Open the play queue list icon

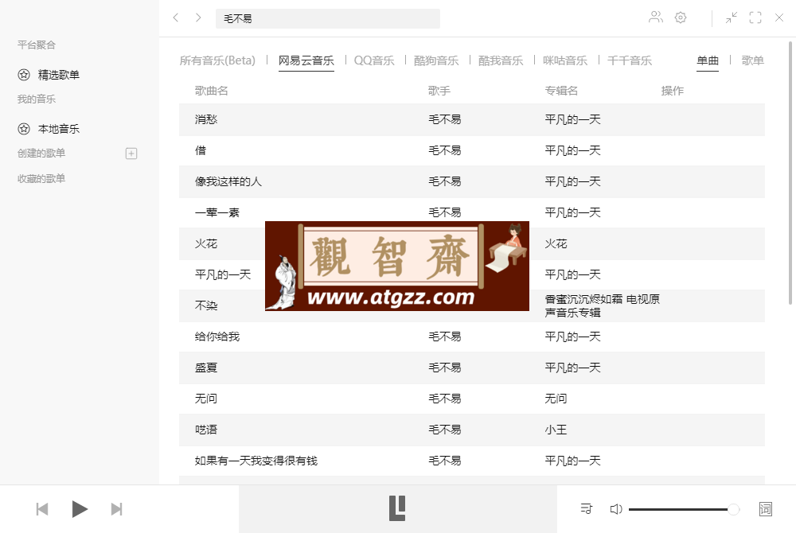click(x=587, y=508)
